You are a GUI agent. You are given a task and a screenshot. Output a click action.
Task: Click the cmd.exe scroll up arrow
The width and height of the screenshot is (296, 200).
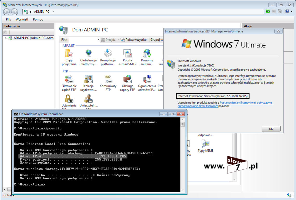183,120
